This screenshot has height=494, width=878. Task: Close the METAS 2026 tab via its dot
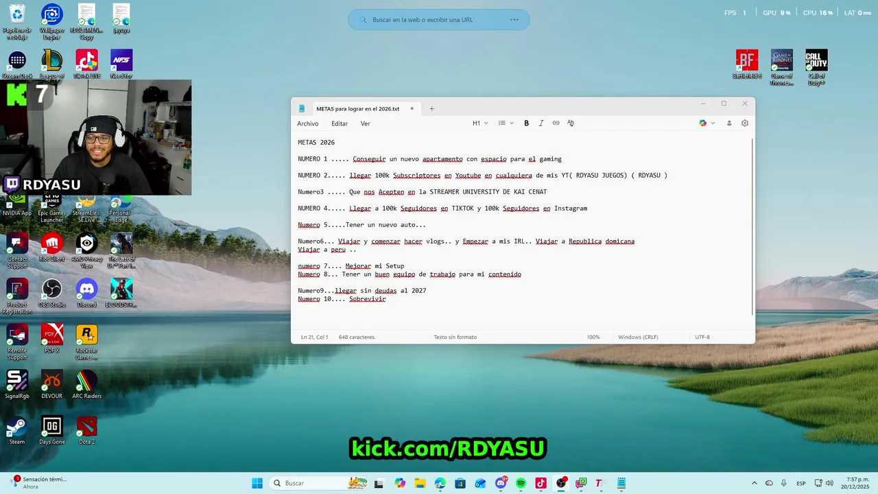(x=412, y=108)
